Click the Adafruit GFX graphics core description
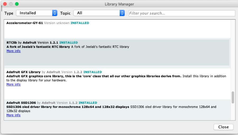Screen dimensions: 238x135 pos(116,78)
